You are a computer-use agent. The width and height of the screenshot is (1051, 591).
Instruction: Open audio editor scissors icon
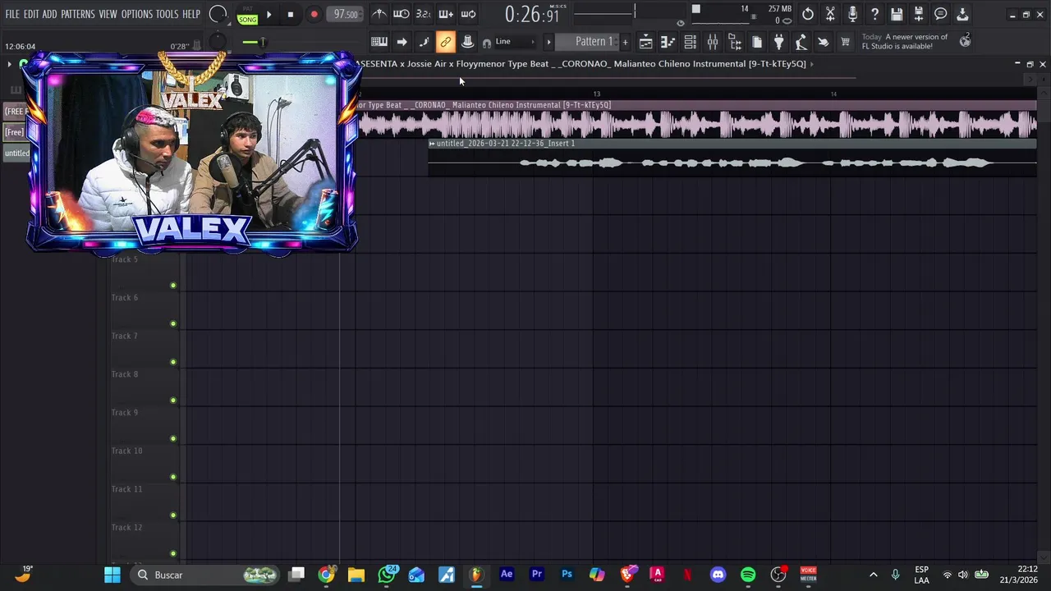tap(830, 14)
